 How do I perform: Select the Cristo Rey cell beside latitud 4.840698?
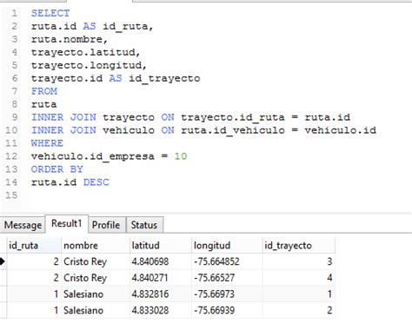pyautogui.click(x=96, y=261)
